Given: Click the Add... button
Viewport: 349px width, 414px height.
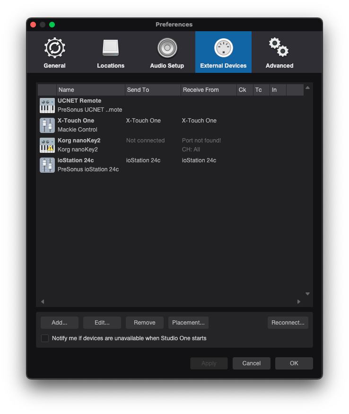Looking at the screenshot, I should tap(60, 323).
